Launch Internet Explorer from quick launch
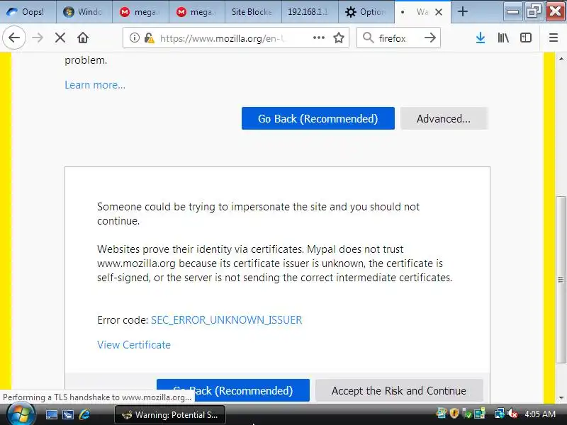 click(84, 414)
